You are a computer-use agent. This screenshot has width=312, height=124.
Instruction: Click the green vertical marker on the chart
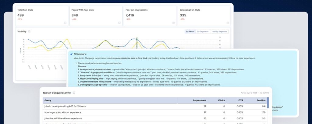(x=137, y=43)
